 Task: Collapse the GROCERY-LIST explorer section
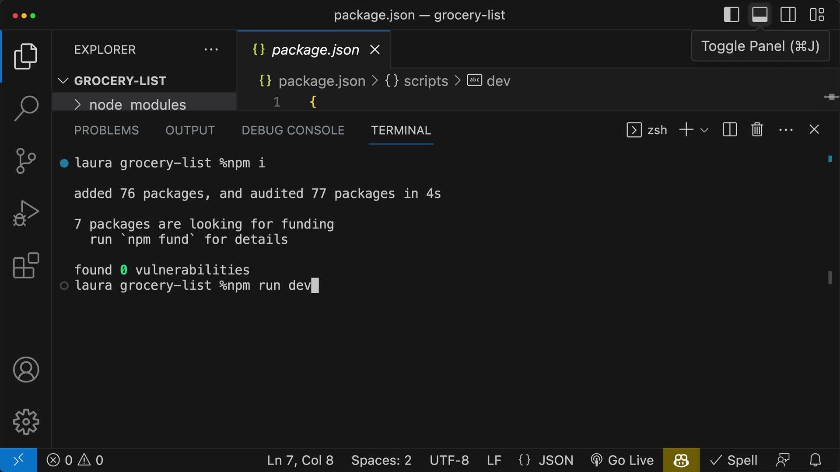coord(63,81)
